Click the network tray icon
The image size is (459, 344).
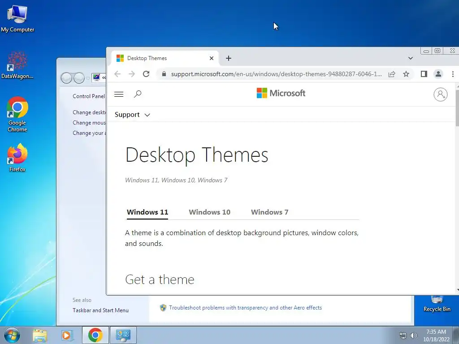click(403, 335)
